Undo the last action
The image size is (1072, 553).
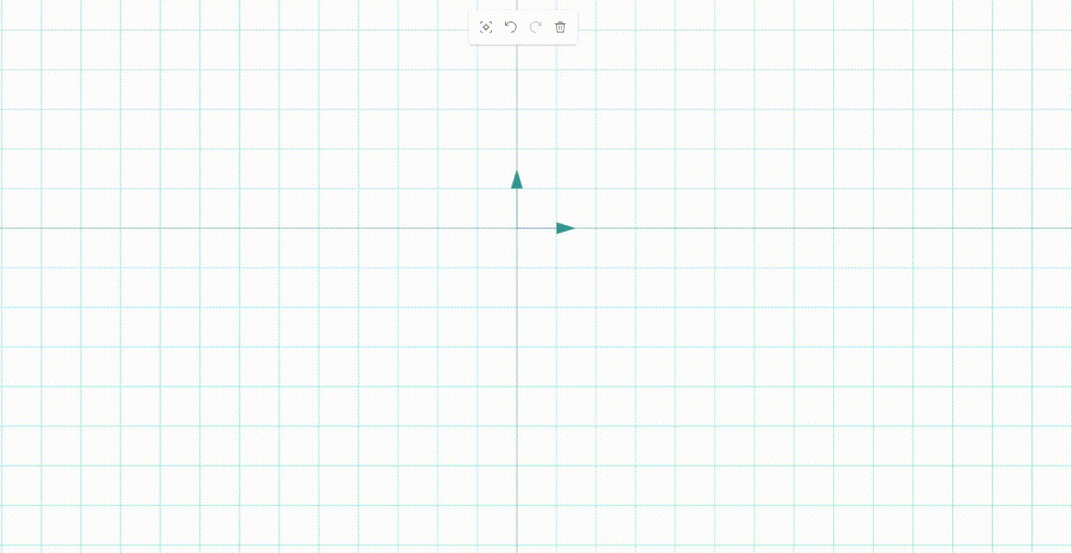click(x=511, y=27)
